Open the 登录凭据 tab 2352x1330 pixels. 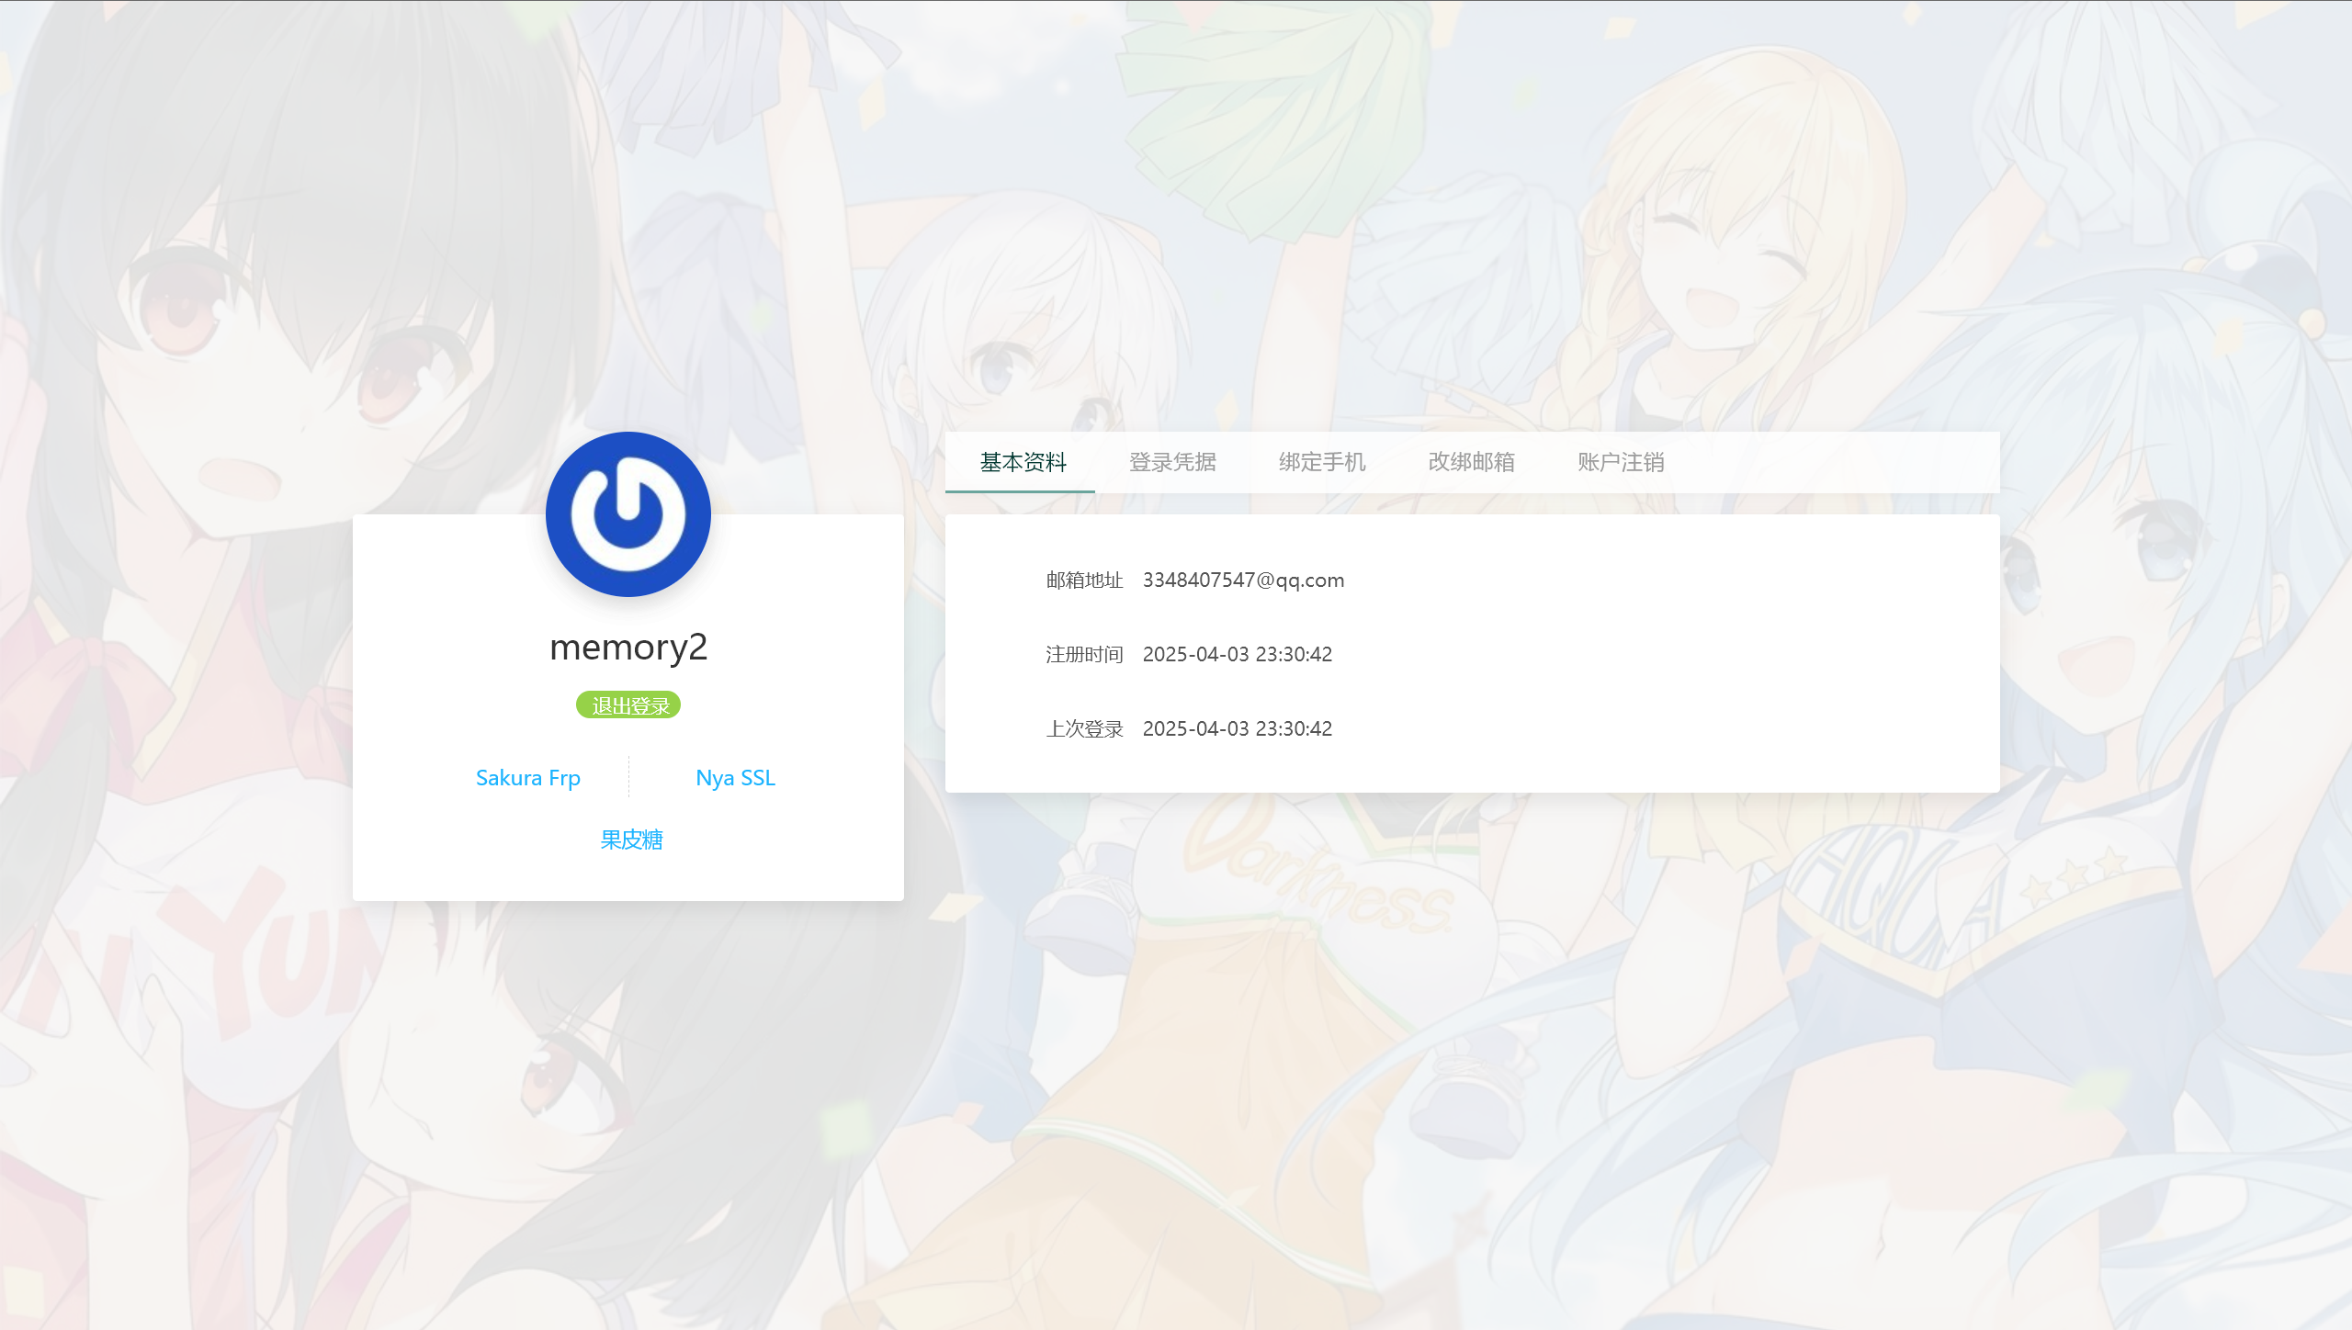(1172, 462)
